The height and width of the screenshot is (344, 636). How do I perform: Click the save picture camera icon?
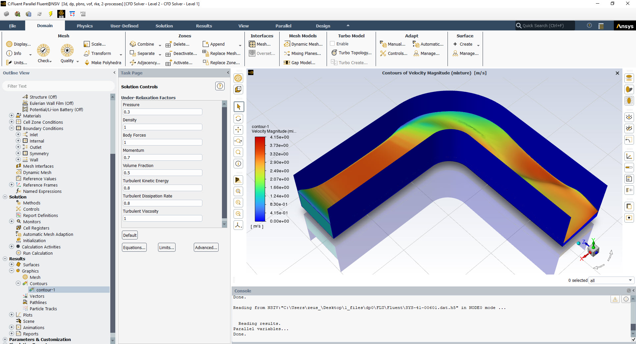tap(629, 218)
